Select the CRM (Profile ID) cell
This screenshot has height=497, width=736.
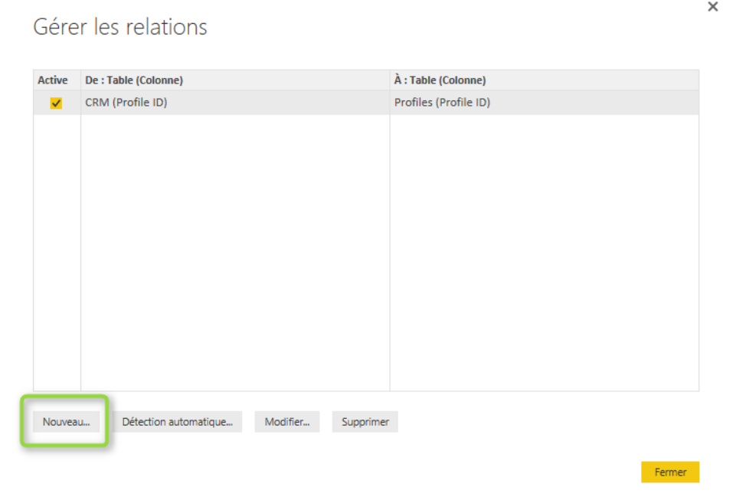click(126, 103)
